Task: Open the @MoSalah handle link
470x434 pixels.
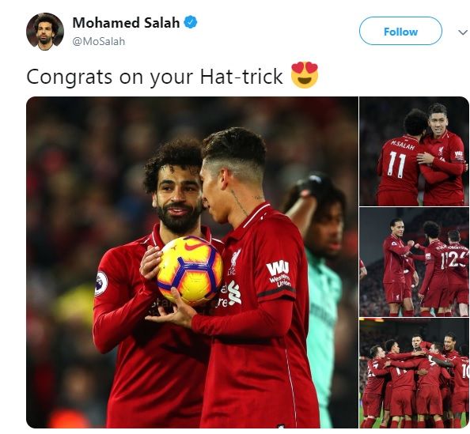Action: click(x=99, y=41)
